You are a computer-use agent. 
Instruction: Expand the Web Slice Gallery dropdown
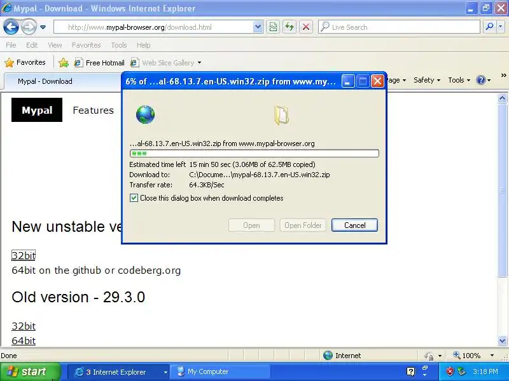tap(199, 62)
